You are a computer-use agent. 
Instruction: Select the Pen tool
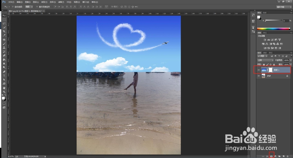pyautogui.click(x=4, y=72)
